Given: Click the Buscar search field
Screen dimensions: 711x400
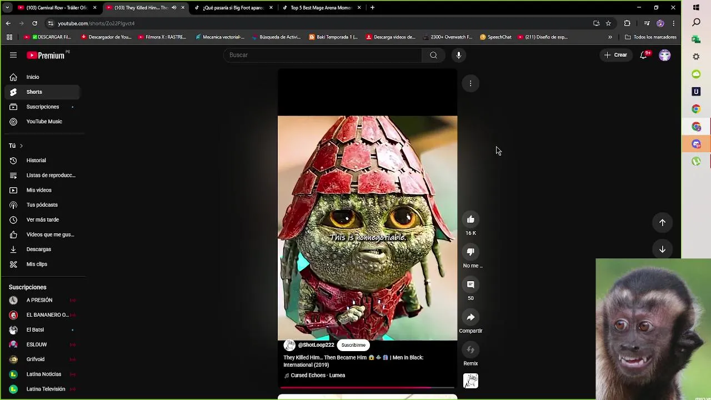Looking at the screenshot, I should point(323,55).
